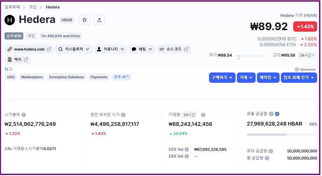Select the Payments tag
Image resolution: width=322 pixels, height=176 pixels.
99,77
